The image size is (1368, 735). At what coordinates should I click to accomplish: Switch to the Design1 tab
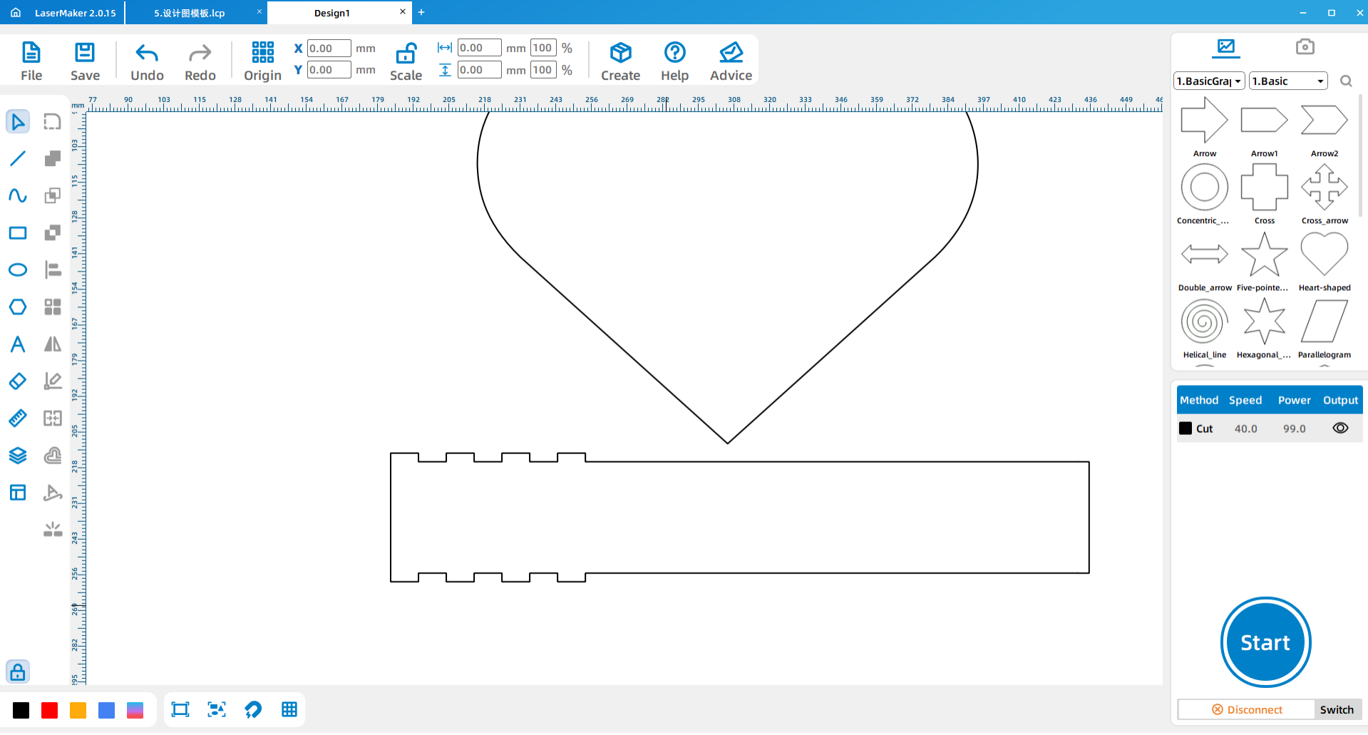pos(332,13)
